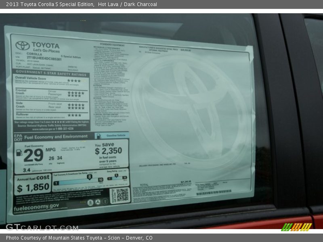Screen dimensions: 323x242
Task: Click the Frontal Crash driver star rating
Action: [76, 92]
